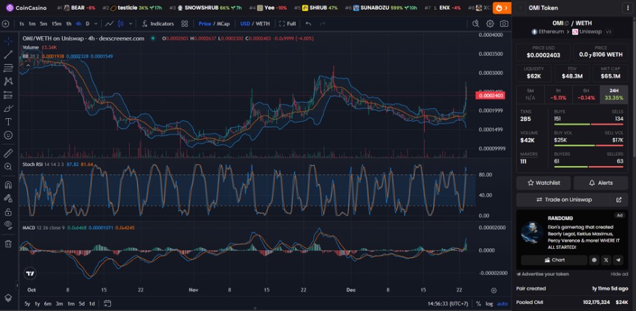Open the OMI Token three-dot menu
The image size is (636, 311).
(629, 8)
